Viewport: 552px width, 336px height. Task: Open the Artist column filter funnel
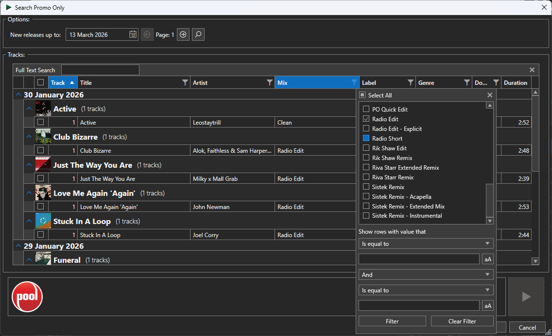271,82
